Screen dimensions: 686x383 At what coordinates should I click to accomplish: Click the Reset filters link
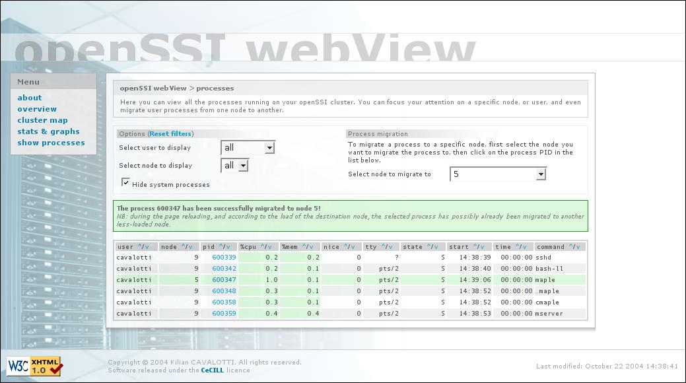pos(170,133)
